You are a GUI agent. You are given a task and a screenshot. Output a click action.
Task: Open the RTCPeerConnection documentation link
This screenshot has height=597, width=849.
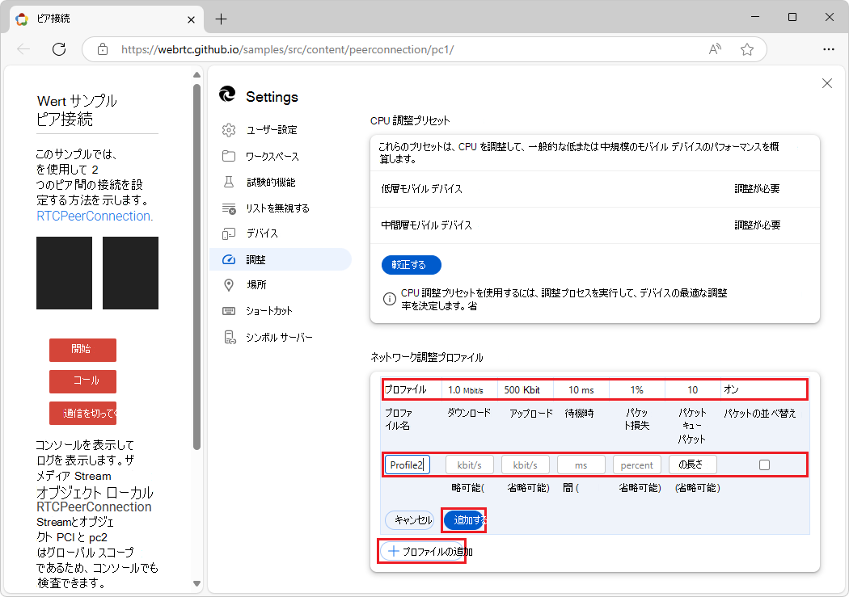[93, 216]
